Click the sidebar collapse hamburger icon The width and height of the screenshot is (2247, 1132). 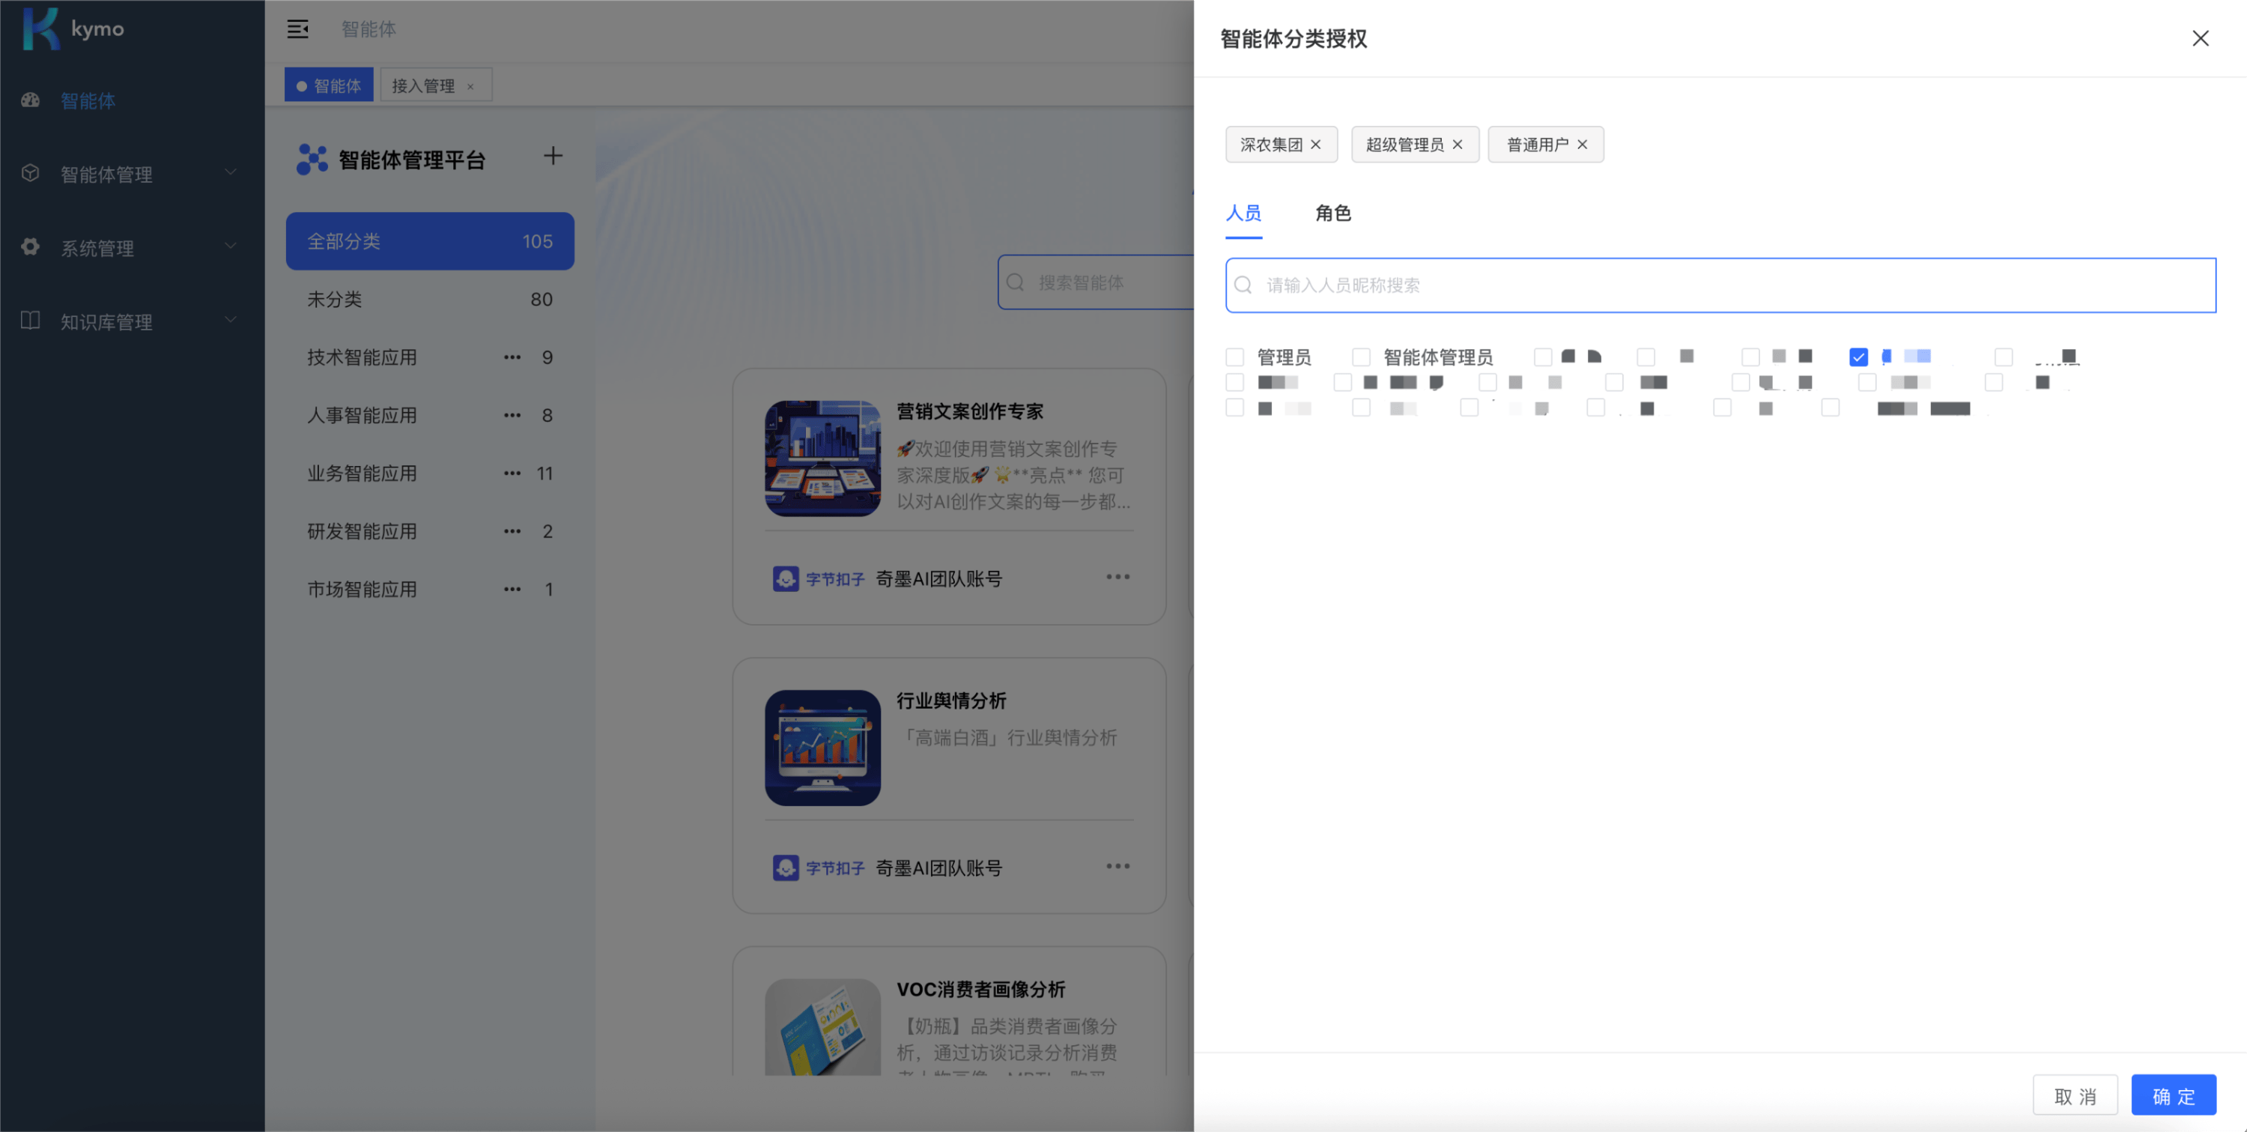click(x=297, y=28)
